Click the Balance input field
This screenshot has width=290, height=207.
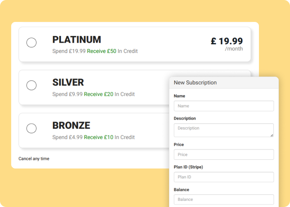point(224,199)
